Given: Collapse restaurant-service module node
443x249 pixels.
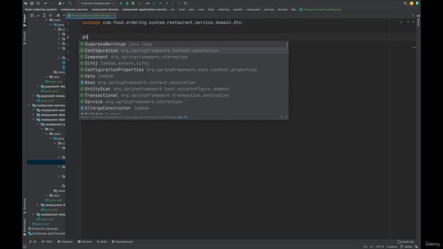Looking at the screenshot, I should (29, 105).
